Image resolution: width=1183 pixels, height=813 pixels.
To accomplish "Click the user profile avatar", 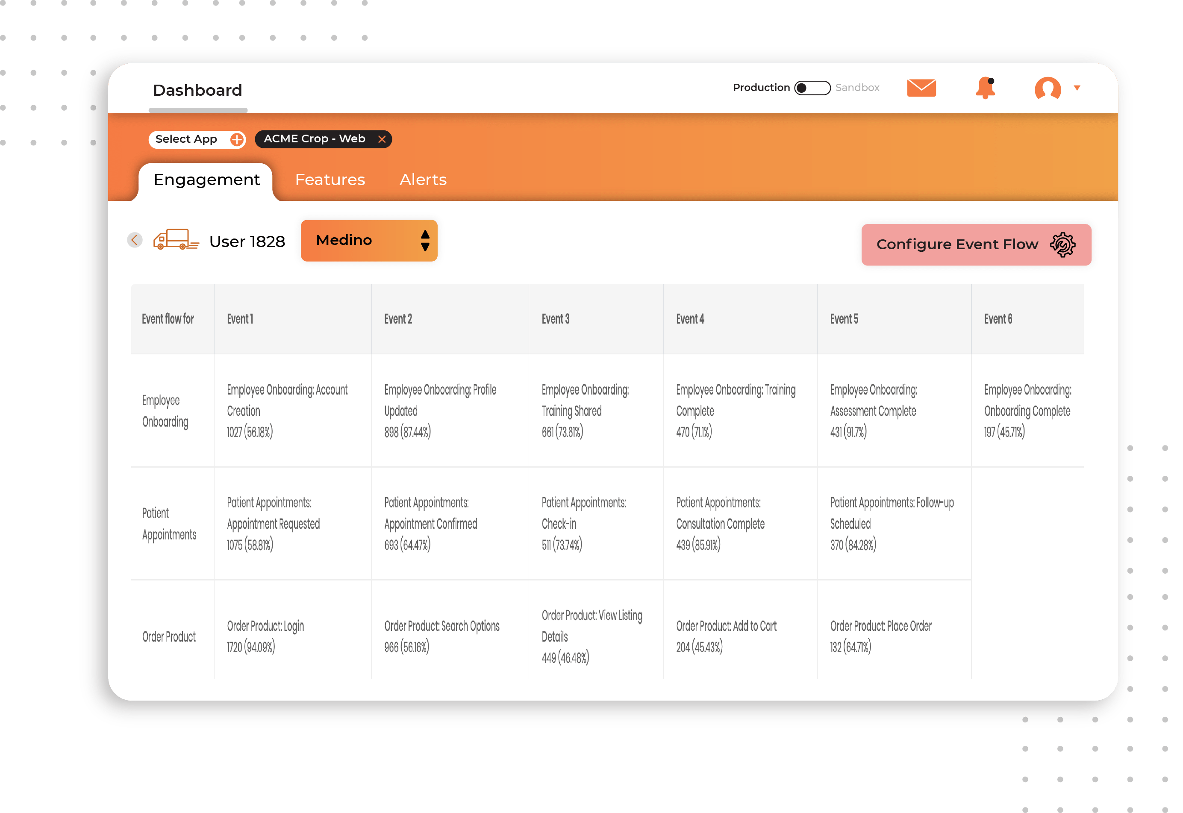I will point(1048,88).
